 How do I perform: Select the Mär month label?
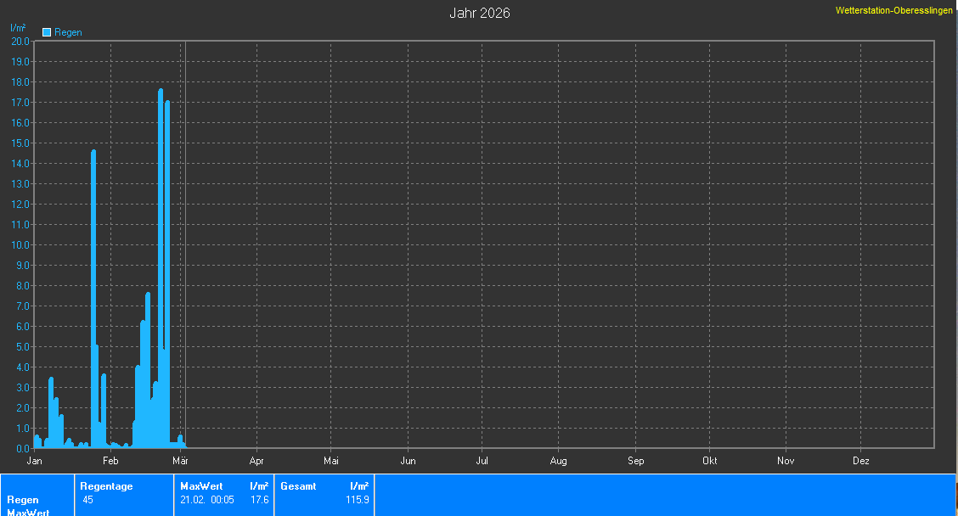click(180, 461)
